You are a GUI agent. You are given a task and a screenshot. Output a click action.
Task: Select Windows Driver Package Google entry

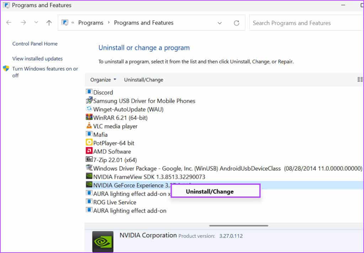tap(228, 168)
